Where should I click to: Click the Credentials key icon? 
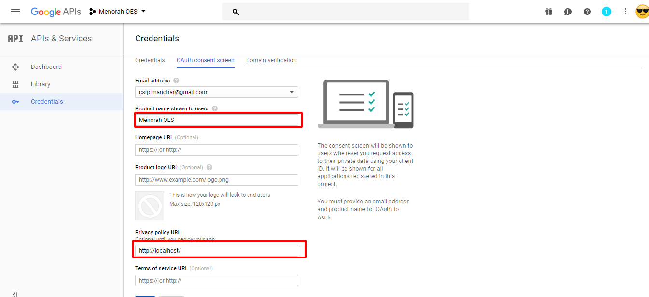tap(15, 102)
